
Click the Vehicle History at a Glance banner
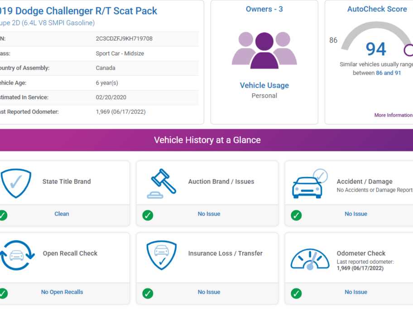pos(206,140)
